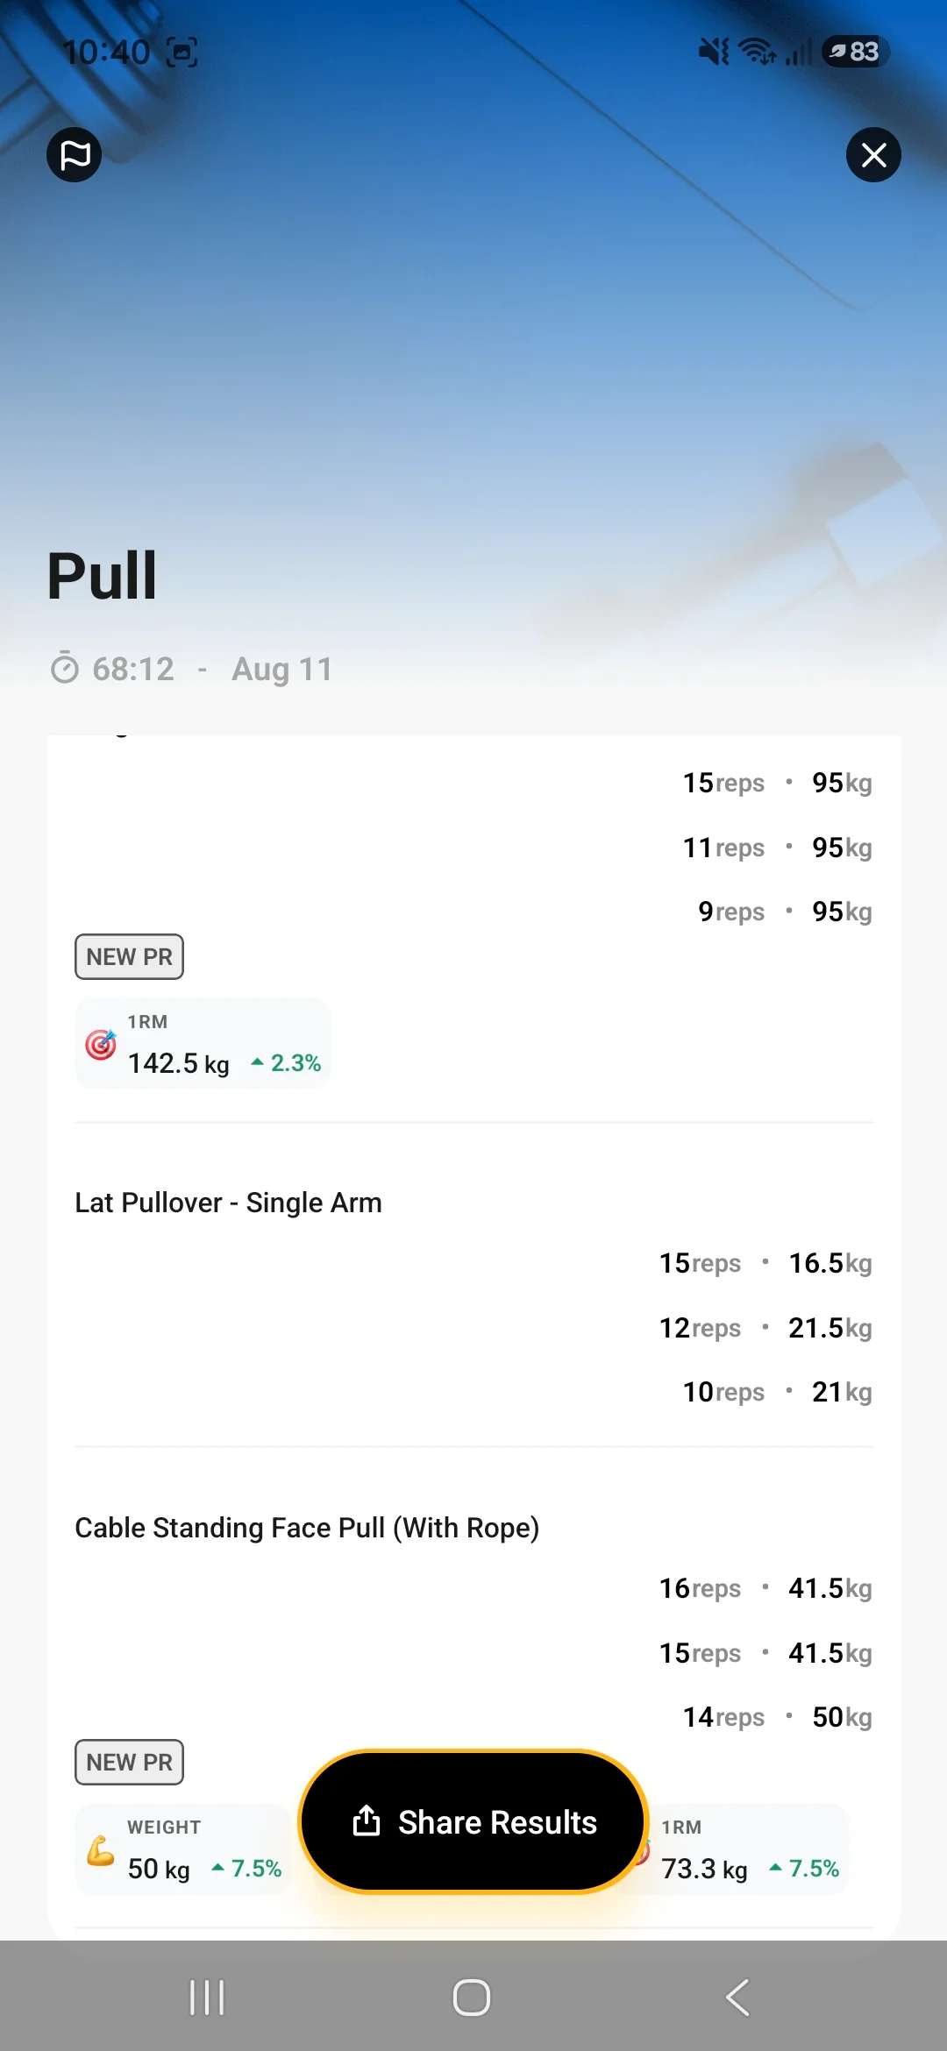
Task: Tap the 1RM 73.3 kg stat card
Action: pyautogui.click(x=745, y=1849)
